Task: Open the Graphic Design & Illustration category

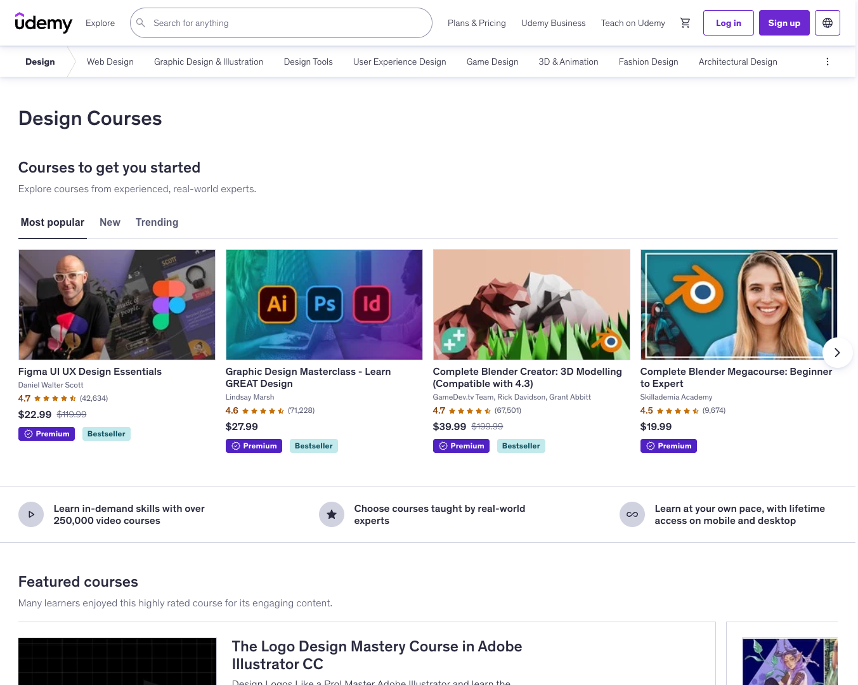Action: pyautogui.click(x=209, y=62)
